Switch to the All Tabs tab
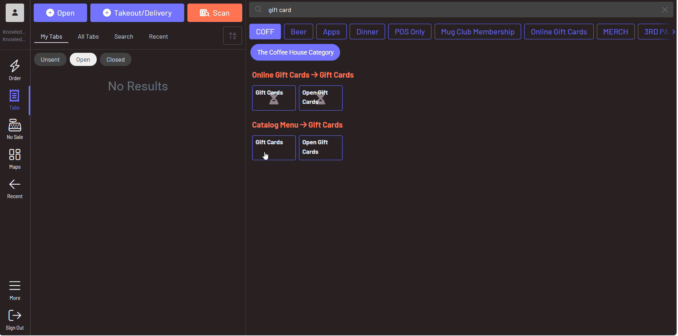 tap(88, 37)
